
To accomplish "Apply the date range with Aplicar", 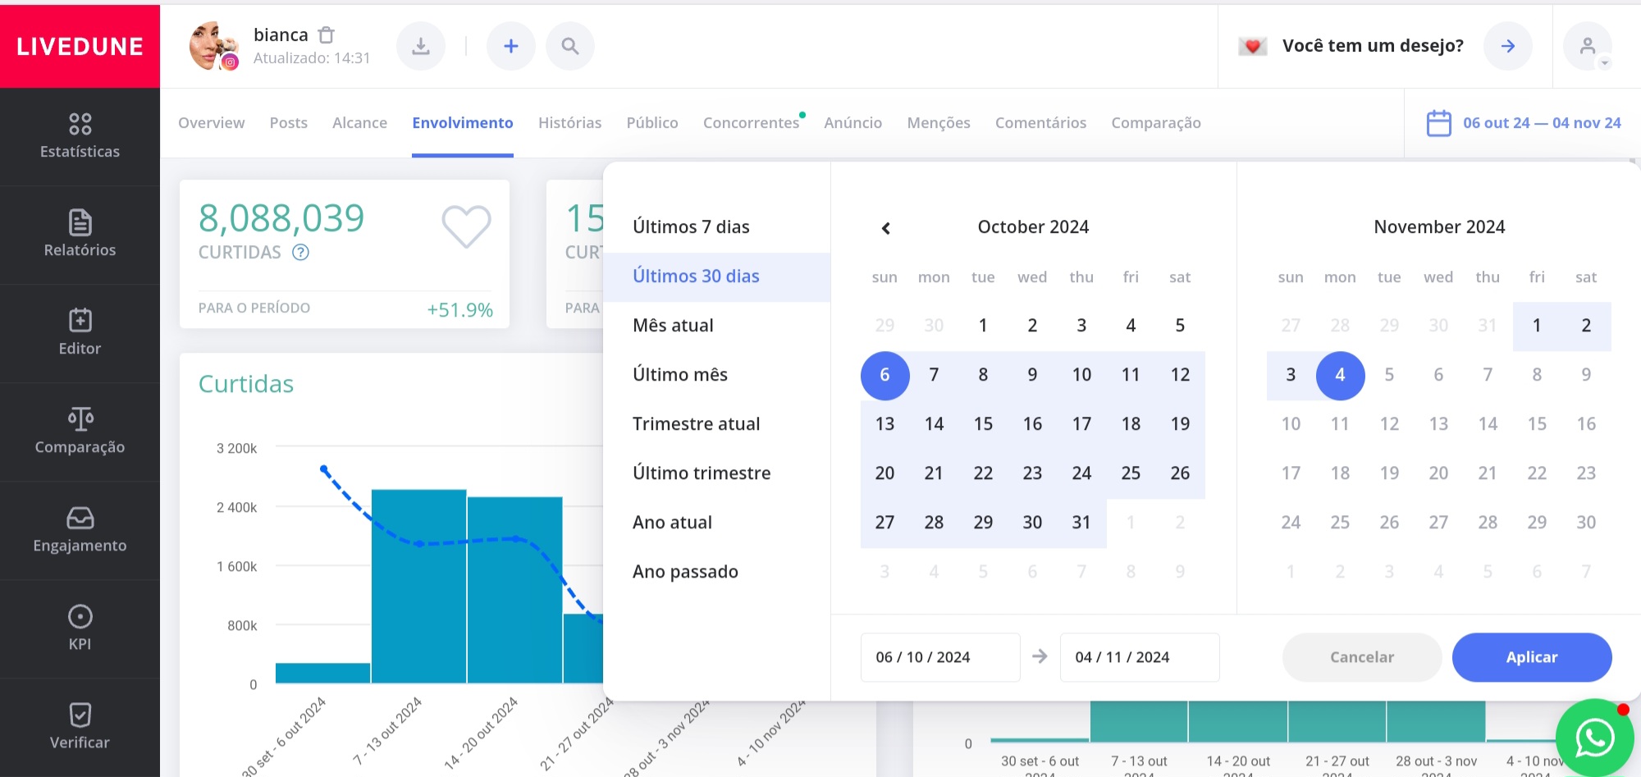I will point(1531,657).
